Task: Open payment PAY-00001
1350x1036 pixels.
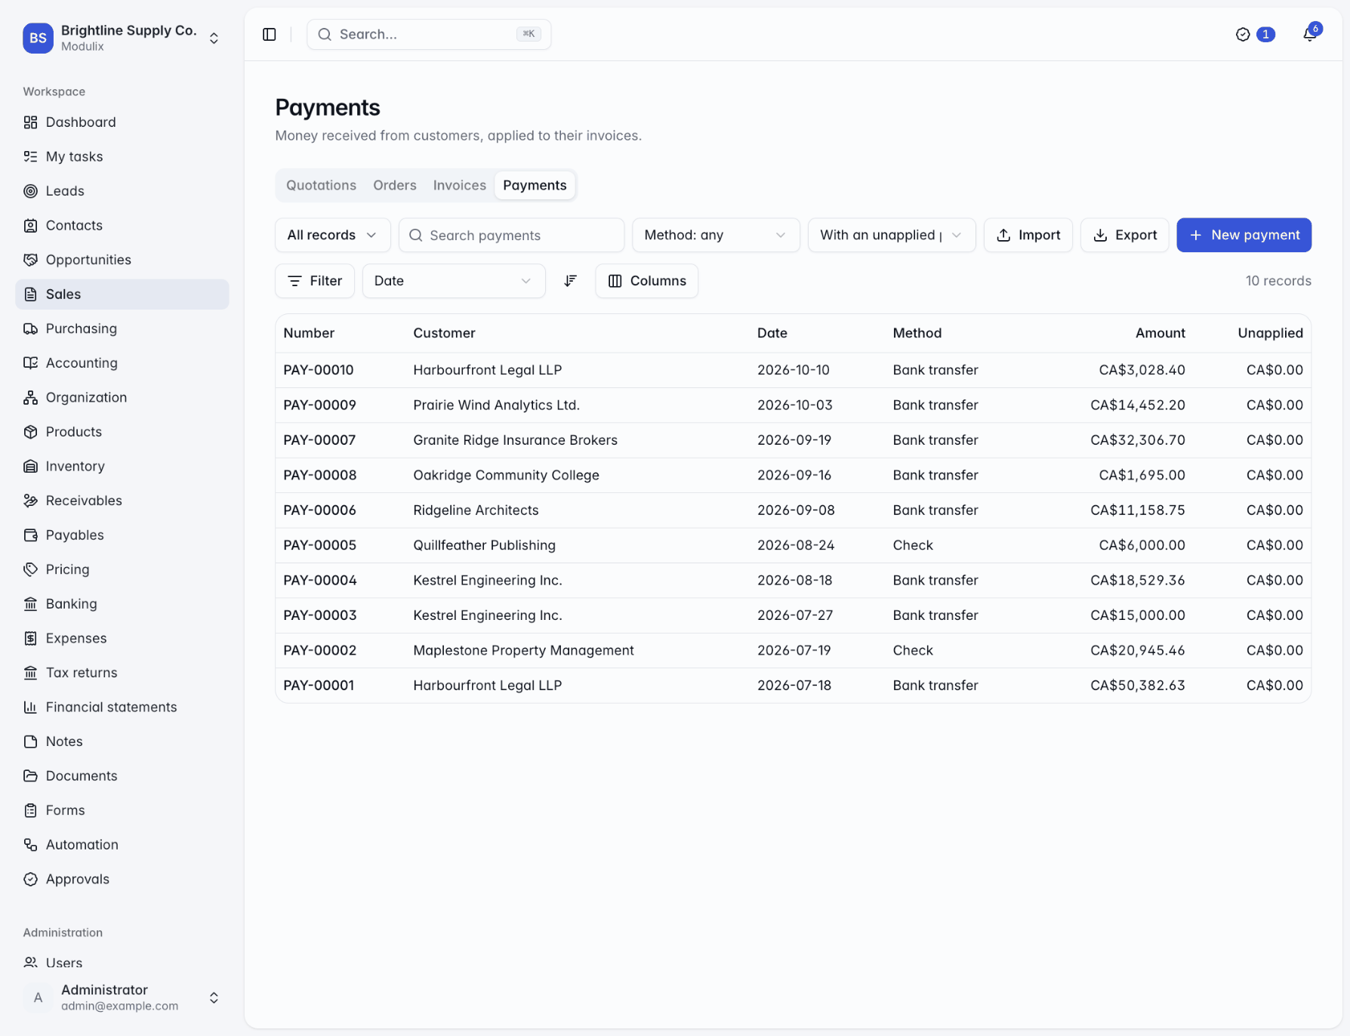Action: pos(318,686)
